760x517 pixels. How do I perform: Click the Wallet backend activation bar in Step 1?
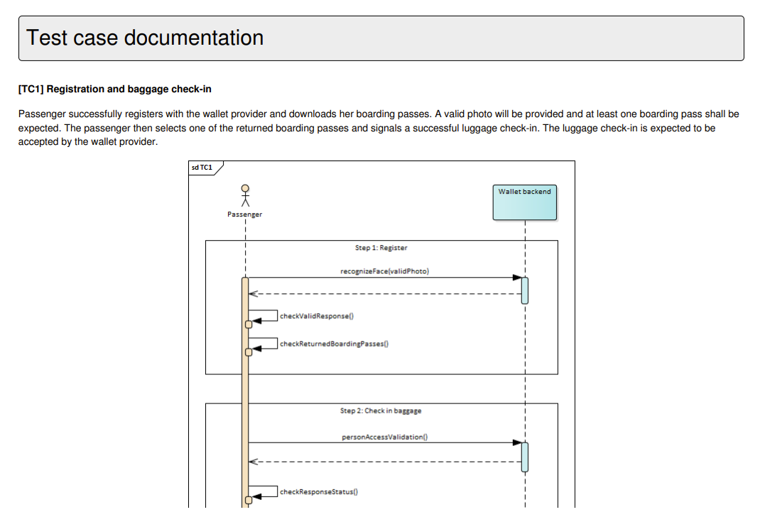point(525,290)
